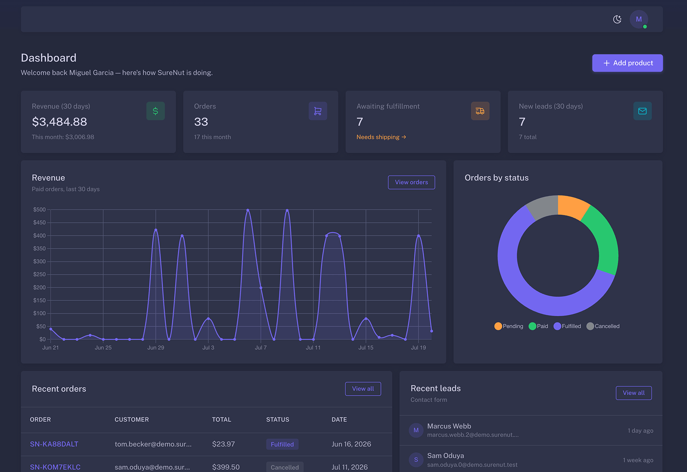Click the TOTAL column header
The image size is (687, 472).
pos(222,420)
